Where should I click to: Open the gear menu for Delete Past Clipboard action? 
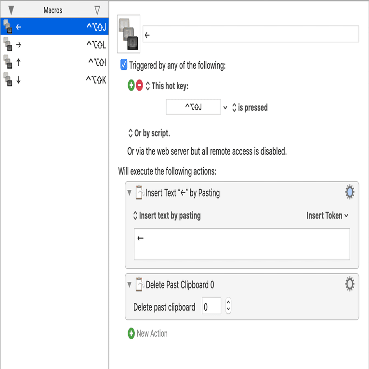[x=350, y=284]
